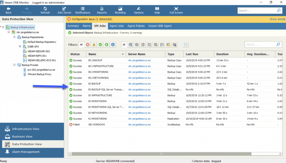Toggle job-type filter with yellow database cylinder
286x163 pixels.
[x=168, y=45]
